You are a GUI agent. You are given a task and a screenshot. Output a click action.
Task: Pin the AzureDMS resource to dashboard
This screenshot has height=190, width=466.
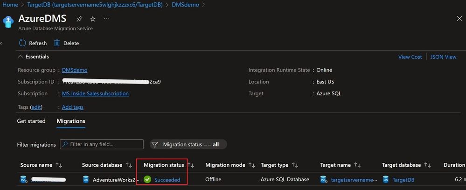pos(79,19)
